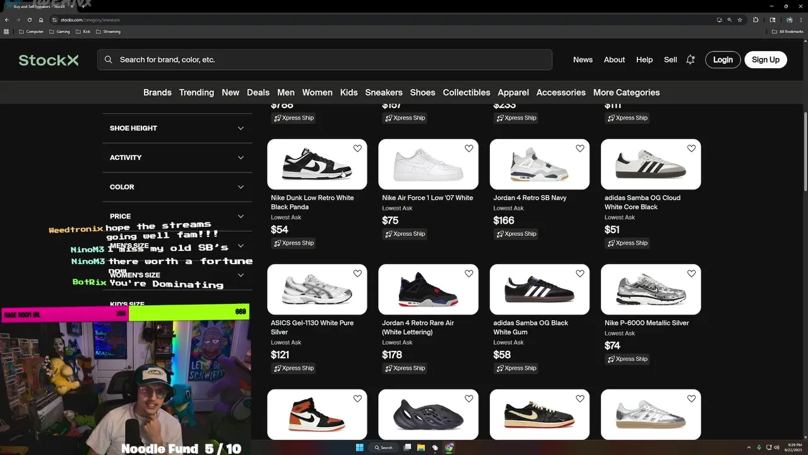The image size is (808, 455).
Task: Focus the brand search field
Action: [x=324, y=59]
